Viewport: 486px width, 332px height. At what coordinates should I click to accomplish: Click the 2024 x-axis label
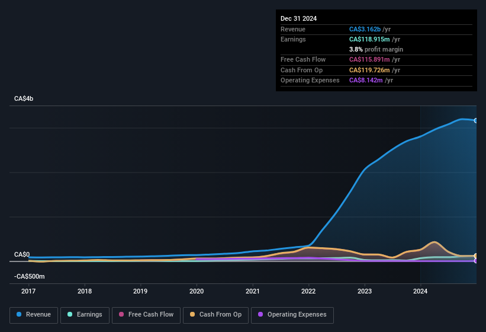click(x=420, y=291)
